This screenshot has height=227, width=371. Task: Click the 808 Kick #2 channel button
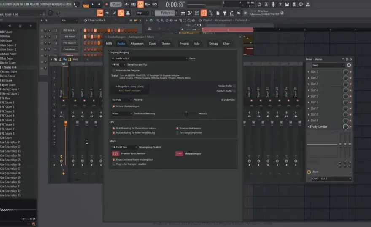[x=69, y=30]
